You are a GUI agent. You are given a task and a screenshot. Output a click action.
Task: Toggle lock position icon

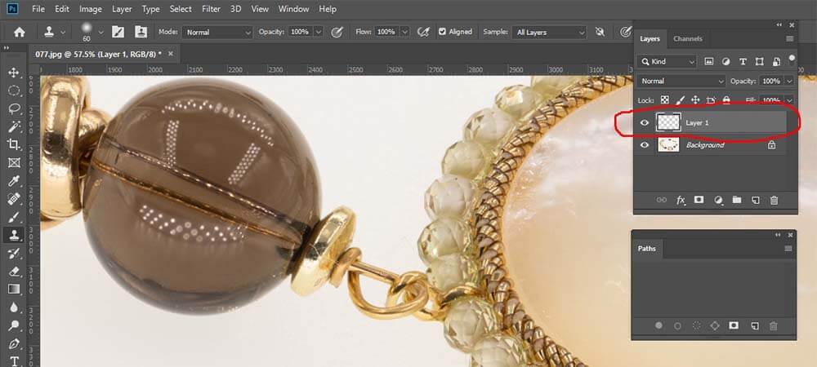695,99
